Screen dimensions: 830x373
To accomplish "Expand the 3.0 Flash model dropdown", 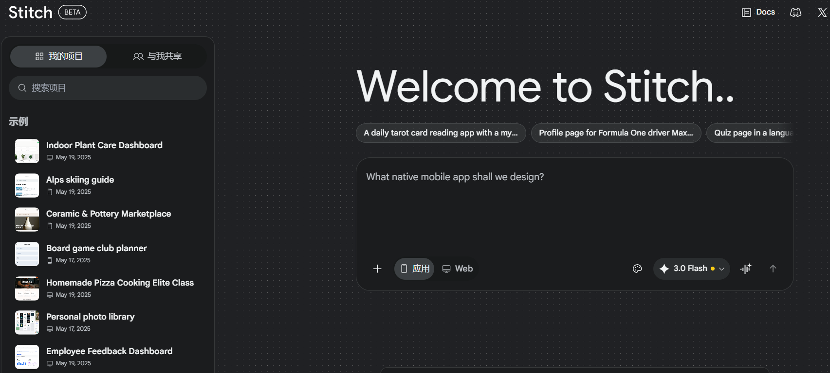I will (x=691, y=269).
